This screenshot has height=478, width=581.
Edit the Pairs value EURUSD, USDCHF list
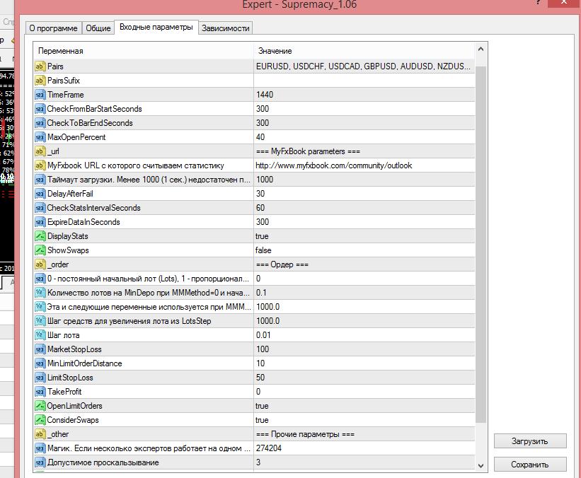pyautogui.click(x=364, y=66)
